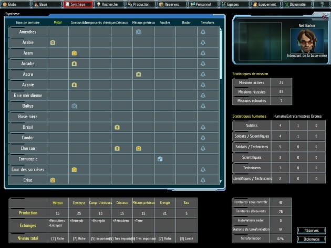Click the excavation icon for Cornucopie
331x248 pixels.
pos(160,159)
